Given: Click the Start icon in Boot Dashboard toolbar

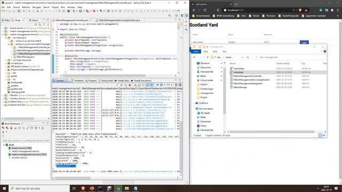Looking at the screenshot, I should point(3,128).
